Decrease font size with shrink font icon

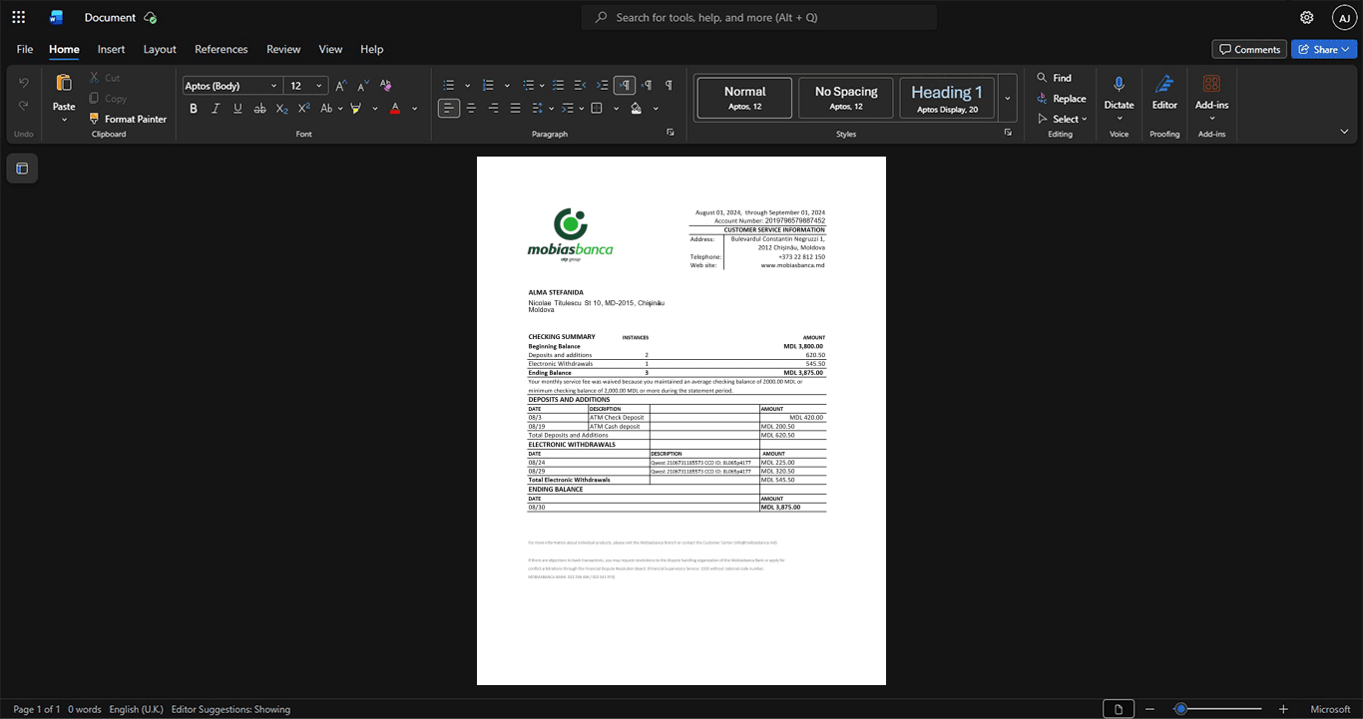(x=363, y=86)
